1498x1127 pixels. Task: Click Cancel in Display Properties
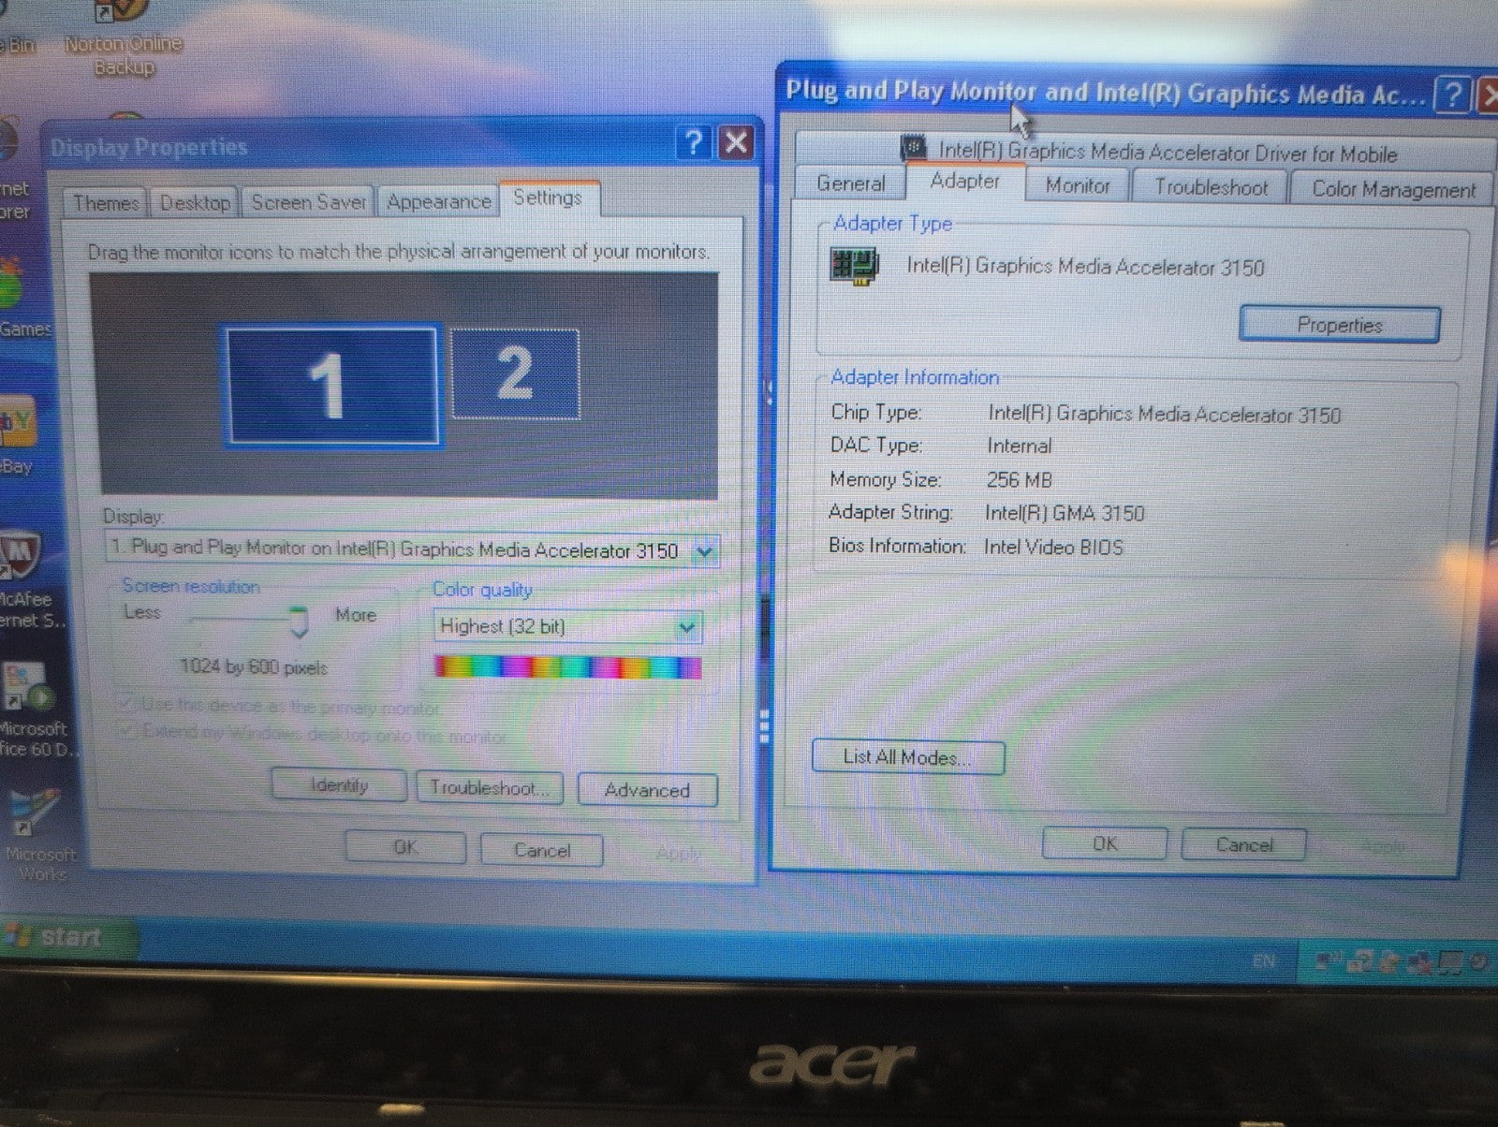point(541,850)
